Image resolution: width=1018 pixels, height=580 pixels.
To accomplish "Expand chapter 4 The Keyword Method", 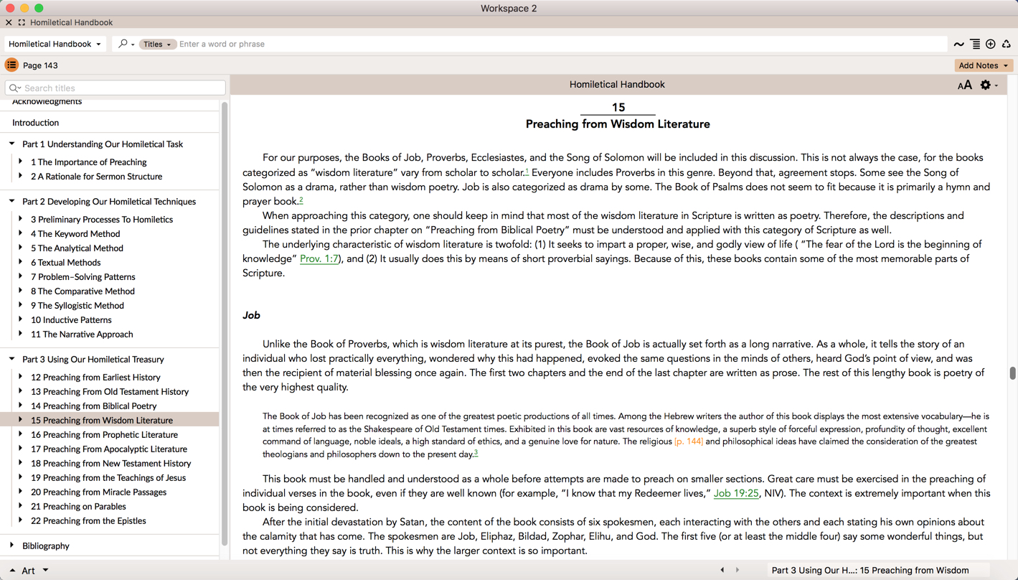I will pos(21,233).
